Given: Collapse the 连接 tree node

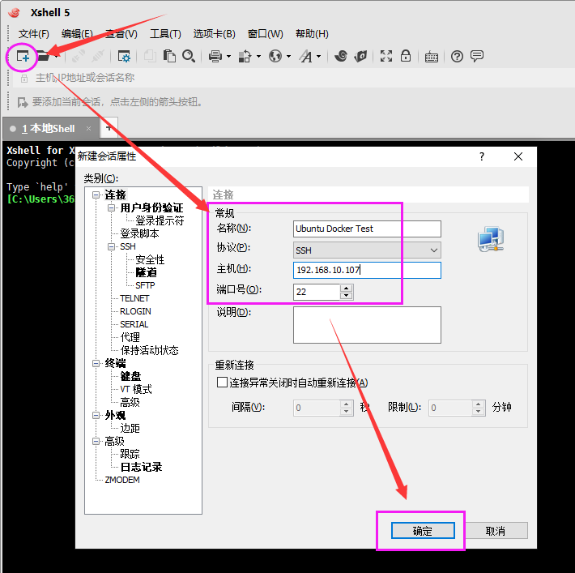Looking at the screenshot, I should tap(96, 195).
